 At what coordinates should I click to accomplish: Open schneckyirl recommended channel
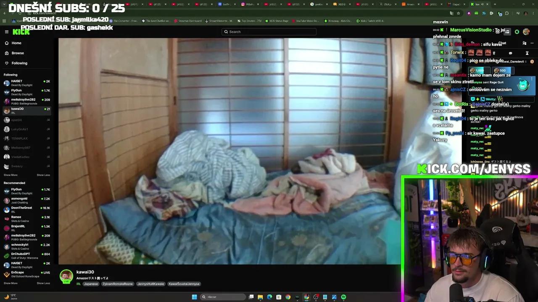pyautogui.click(x=27, y=247)
